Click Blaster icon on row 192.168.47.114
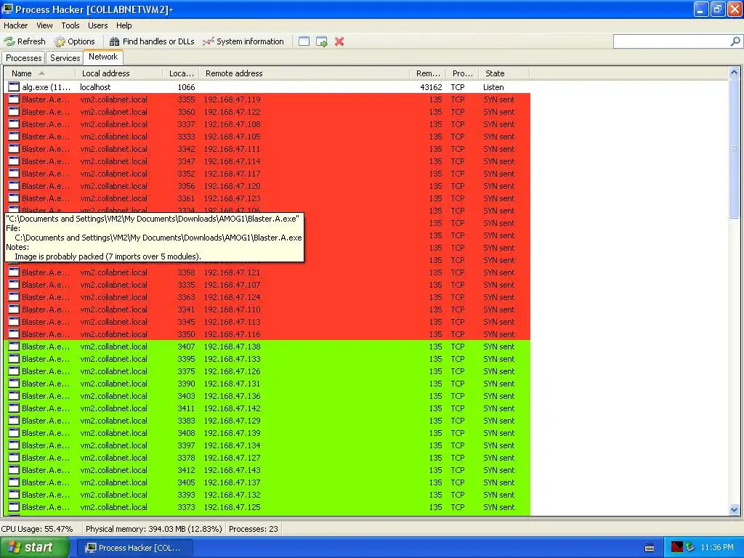Viewport: 744px width, 558px height. pyautogui.click(x=14, y=161)
